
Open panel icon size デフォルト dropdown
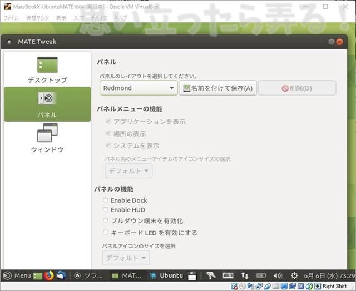click(x=126, y=258)
